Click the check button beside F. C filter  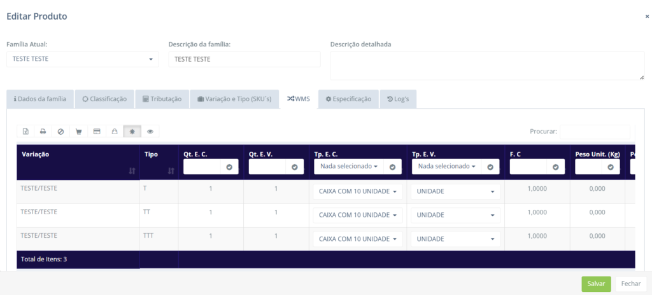pos(555,167)
